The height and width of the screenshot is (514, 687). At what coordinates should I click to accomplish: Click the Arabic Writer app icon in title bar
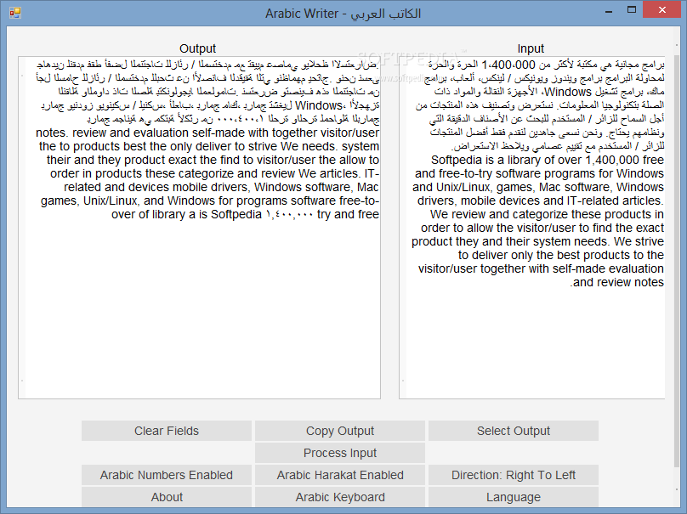tap(15, 13)
